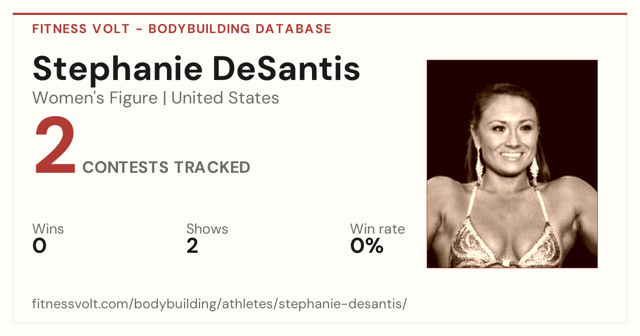
Task: Click the Women's Figure division text
Action: [x=95, y=98]
